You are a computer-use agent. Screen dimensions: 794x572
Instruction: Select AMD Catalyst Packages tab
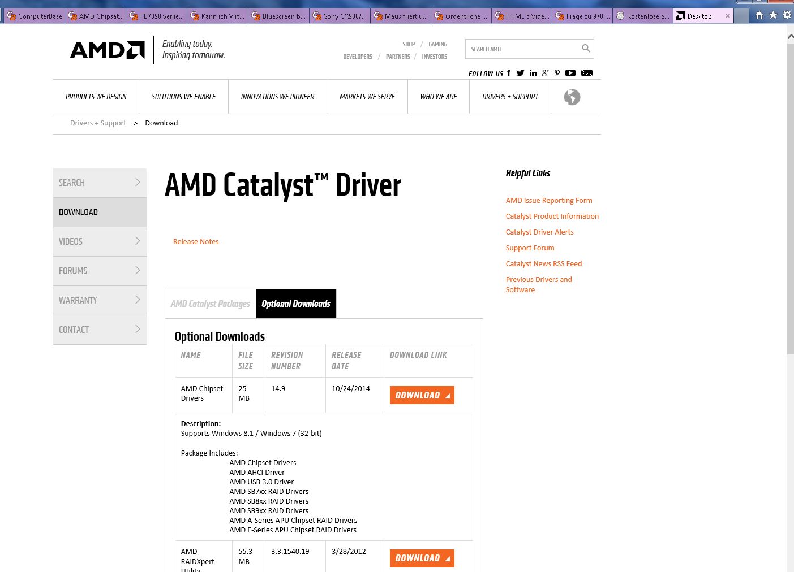pos(211,304)
